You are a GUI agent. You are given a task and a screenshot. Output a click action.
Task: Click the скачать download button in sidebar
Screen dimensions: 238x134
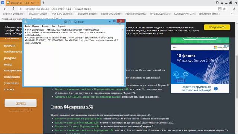[21, 103]
